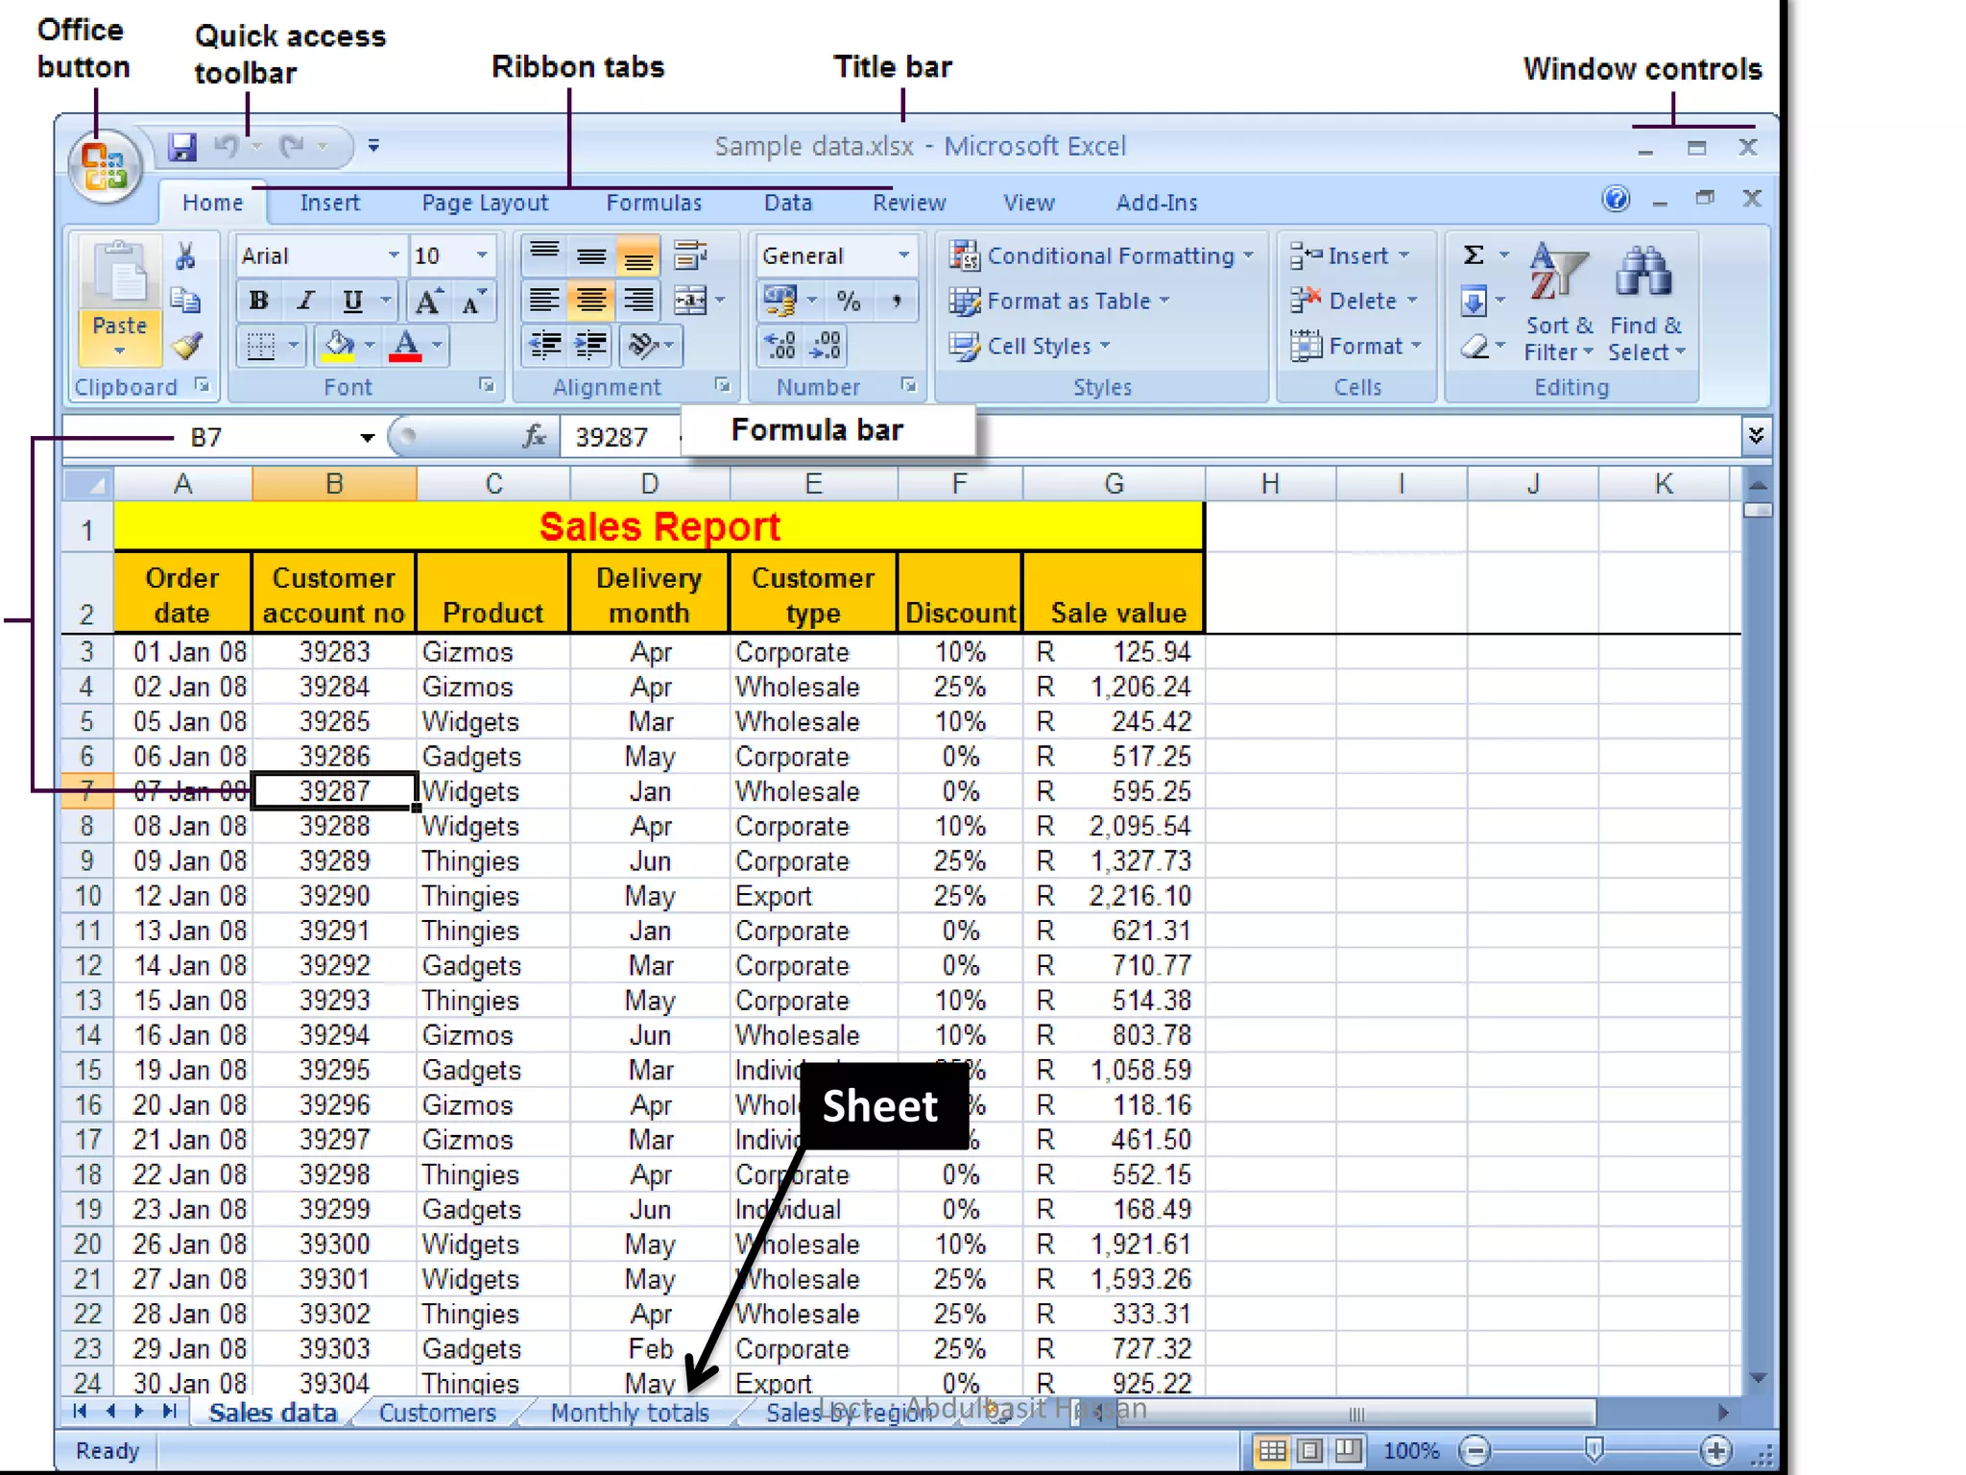The height and width of the screenshot is (1475, 1966).
Task: Toggle Bold formatting
Action: click(x=258, y=302)
